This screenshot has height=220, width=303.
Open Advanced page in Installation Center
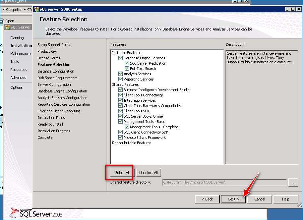(x=18, y=78)
